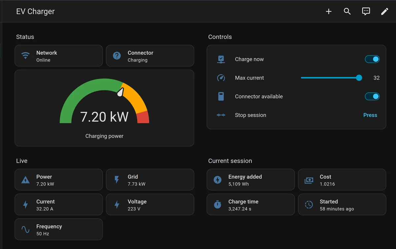Click the plus add icon in header
The width and height of the screenshot is (396, 249).
point(329,12)
